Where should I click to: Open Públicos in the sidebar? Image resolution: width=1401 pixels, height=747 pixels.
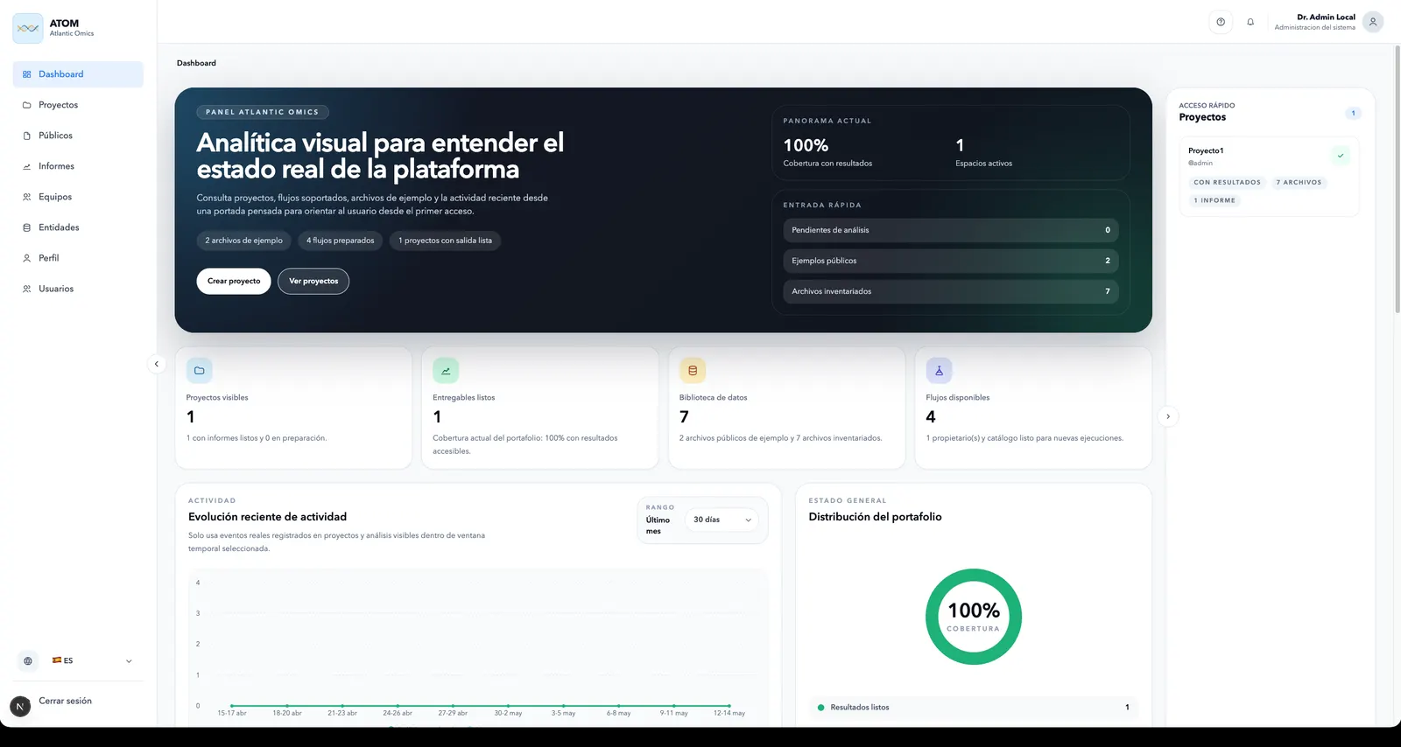[x=78, y=136]
